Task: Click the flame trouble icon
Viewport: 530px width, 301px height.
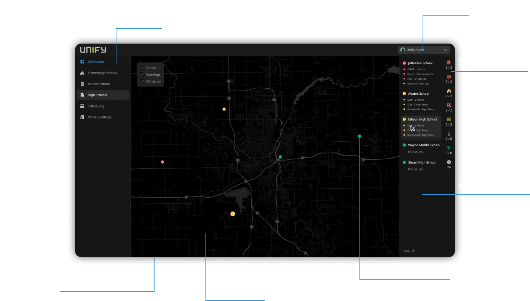Action: tap(448, 91)
